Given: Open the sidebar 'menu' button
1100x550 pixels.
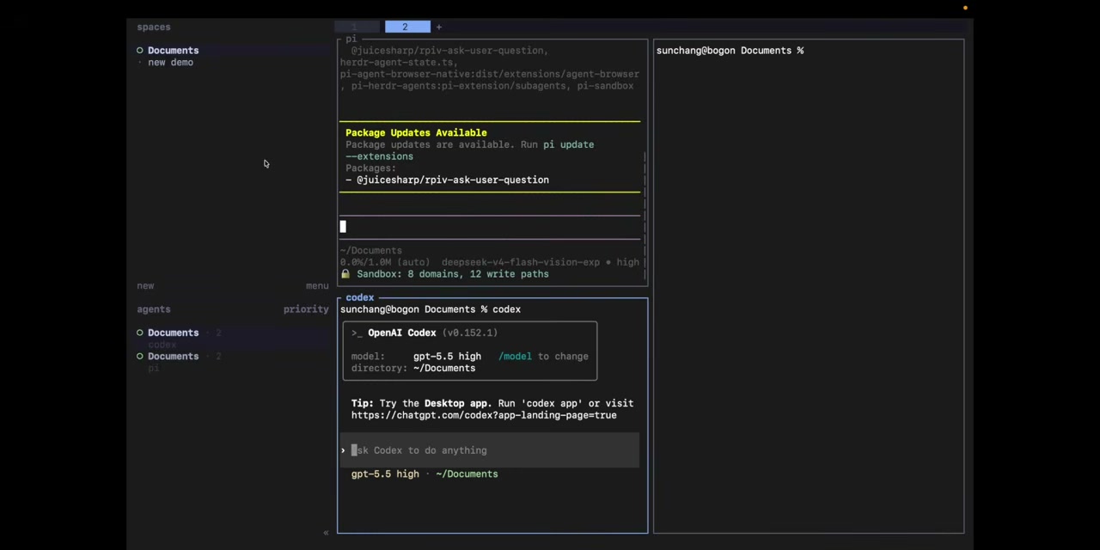Looking at the screenshot, I should click(317, 286).
